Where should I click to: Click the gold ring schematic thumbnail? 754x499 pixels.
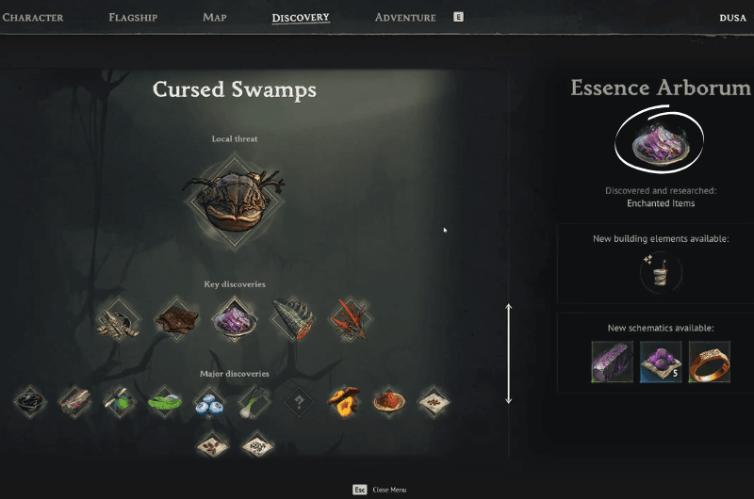710,362
